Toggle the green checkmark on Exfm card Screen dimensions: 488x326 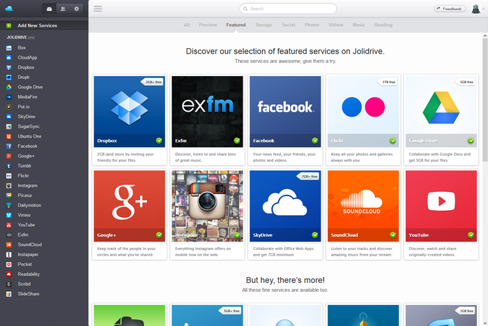237,140
